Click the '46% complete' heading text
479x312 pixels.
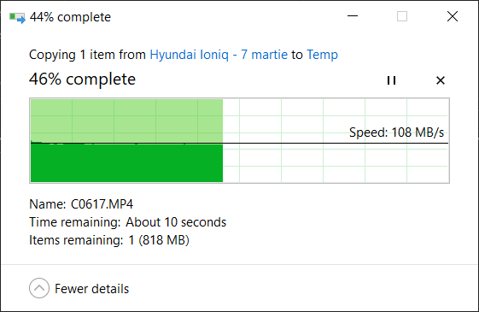(82, 79)
